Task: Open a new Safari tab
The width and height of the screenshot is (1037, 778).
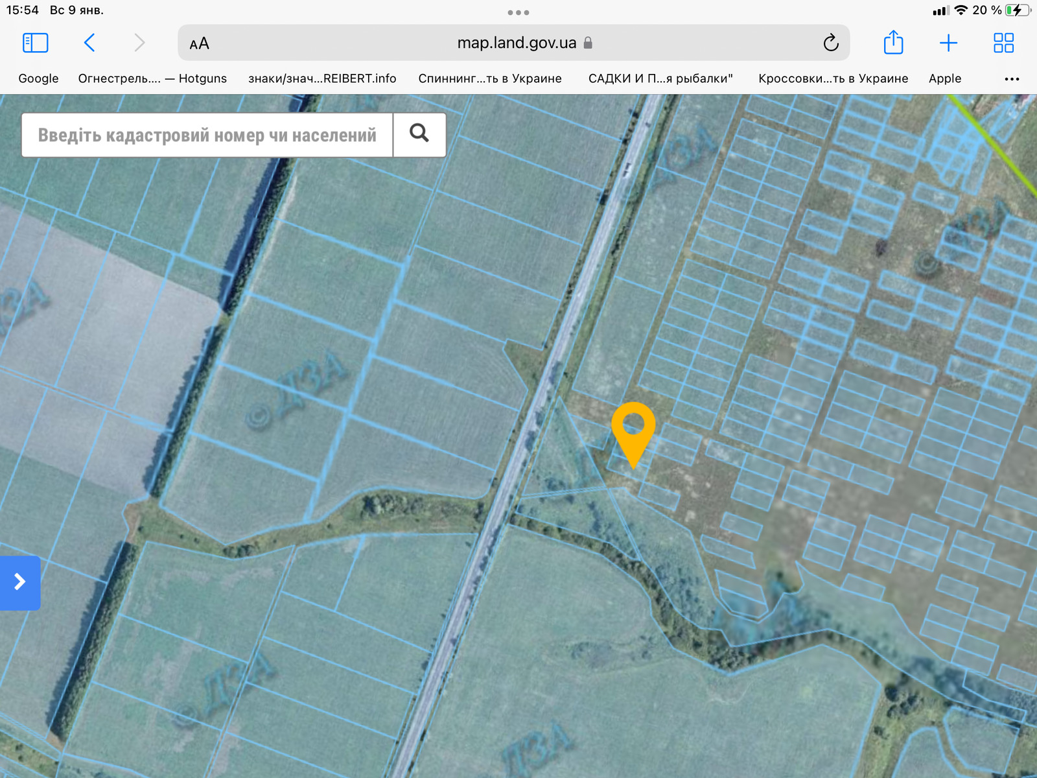Action: pyautogui.click(x=948, y=43)
